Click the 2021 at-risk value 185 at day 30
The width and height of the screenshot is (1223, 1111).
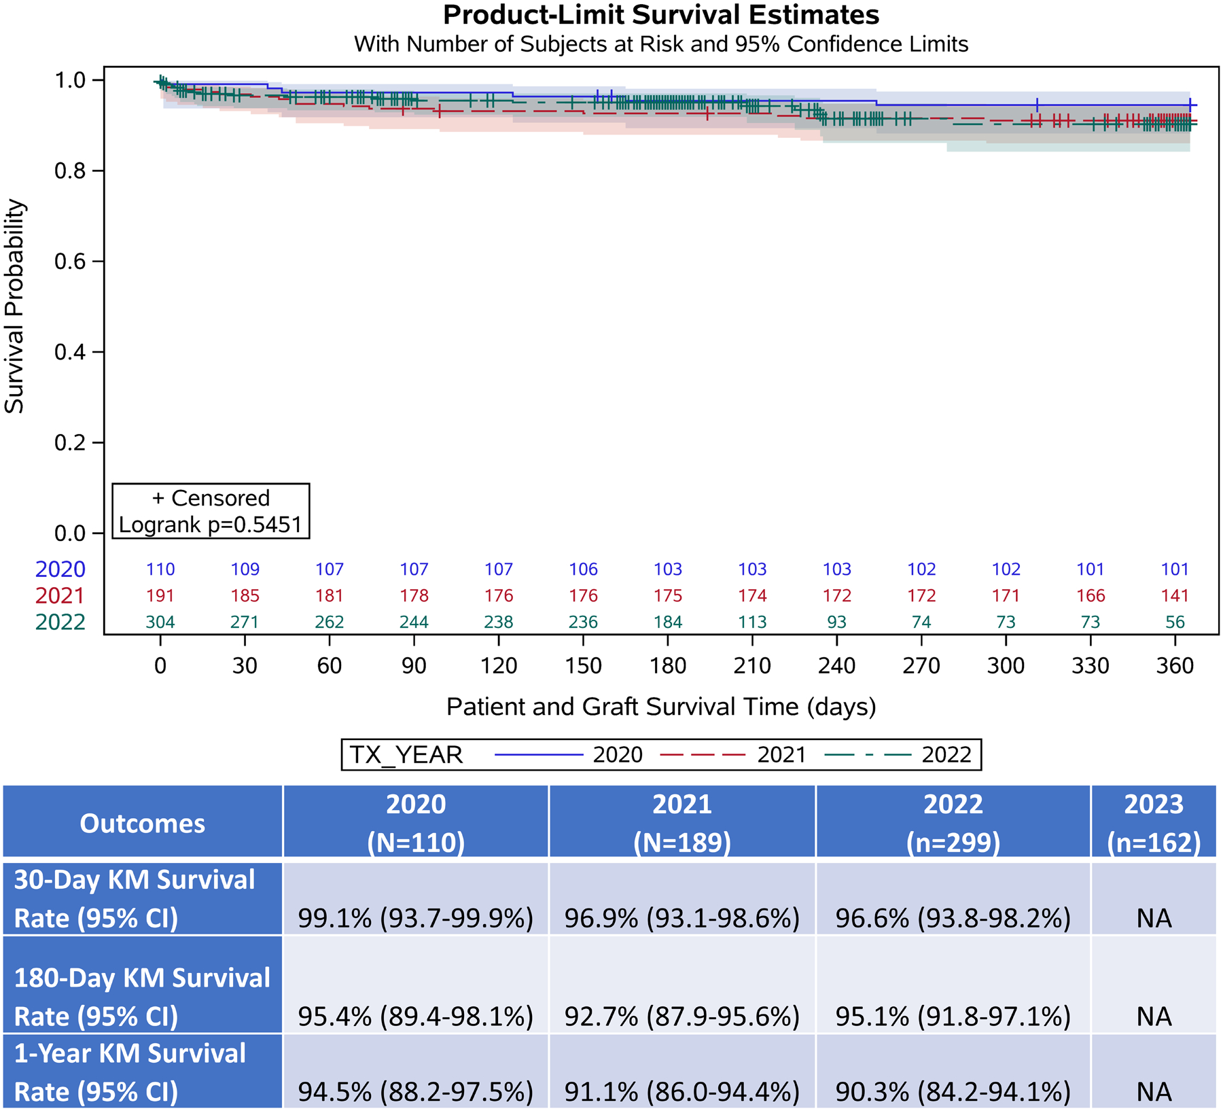(245, 596)
